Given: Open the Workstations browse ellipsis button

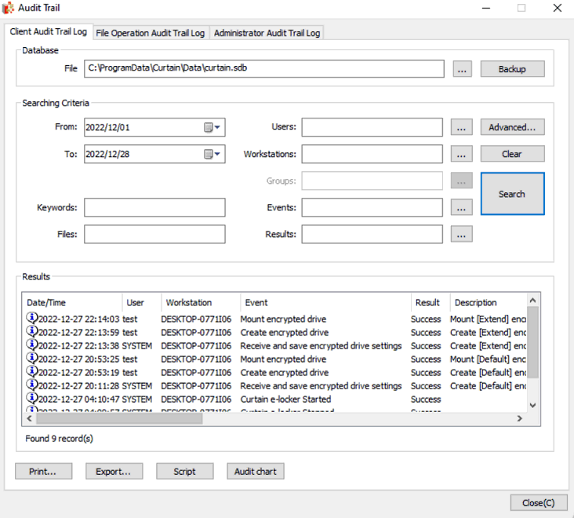Looking at the screenshot, I should click(x=462, y=154).
